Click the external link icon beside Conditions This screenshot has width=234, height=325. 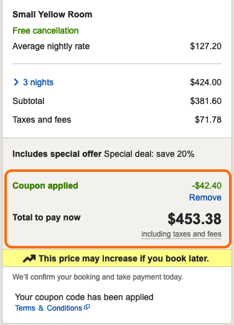click(87, 308)
